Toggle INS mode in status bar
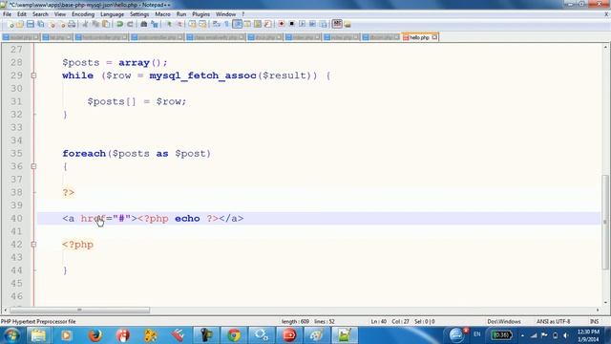This screenshot has width=611, height=344. pyautogui.click(x=595, y=321)
